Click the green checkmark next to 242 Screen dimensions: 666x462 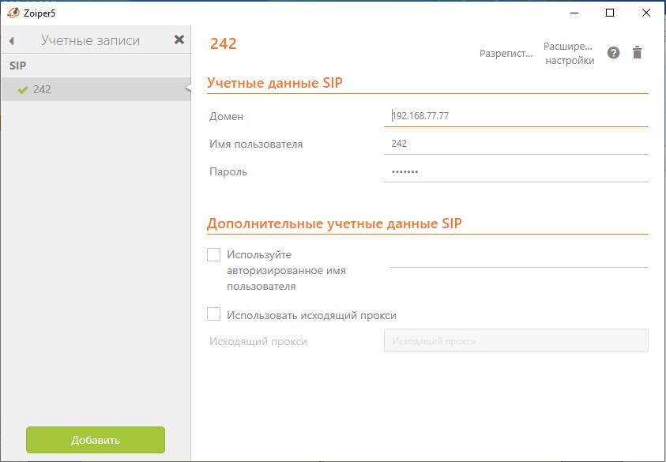(23, 89)
